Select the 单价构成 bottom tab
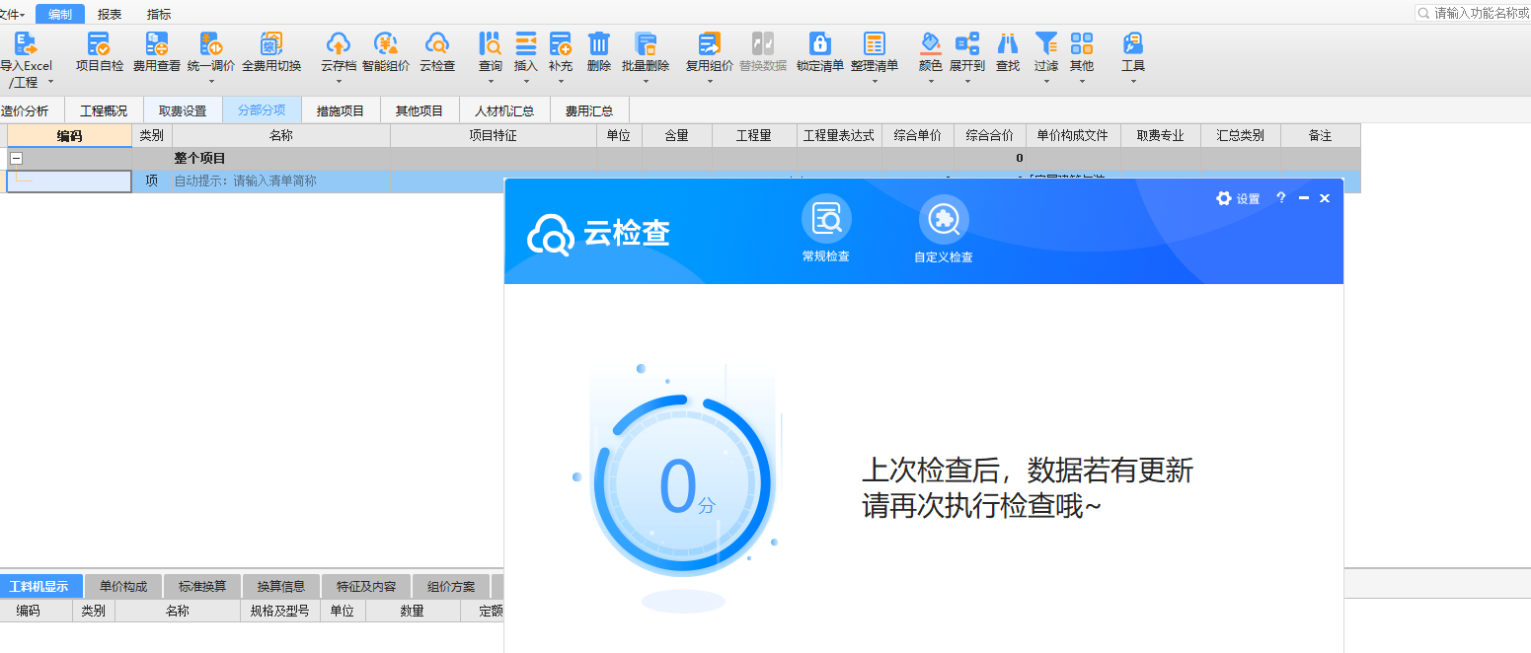 click(x=123, y=586)
